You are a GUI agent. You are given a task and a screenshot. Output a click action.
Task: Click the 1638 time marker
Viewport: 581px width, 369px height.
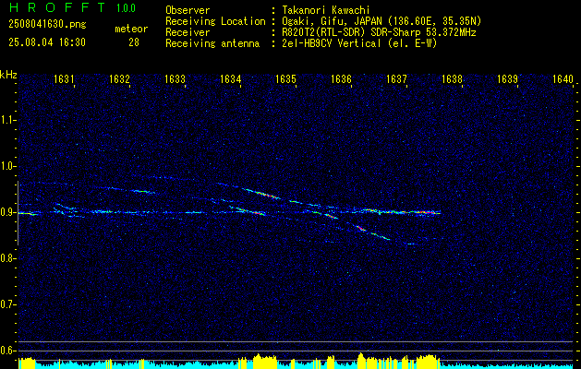pos(452,79)
